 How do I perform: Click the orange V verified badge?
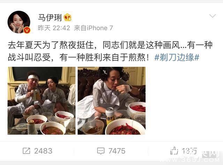pyautogui.click(x=27, y=30)
